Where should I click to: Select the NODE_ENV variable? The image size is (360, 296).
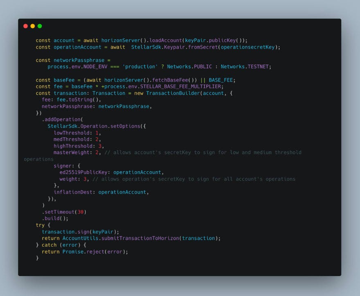(95, 67)
